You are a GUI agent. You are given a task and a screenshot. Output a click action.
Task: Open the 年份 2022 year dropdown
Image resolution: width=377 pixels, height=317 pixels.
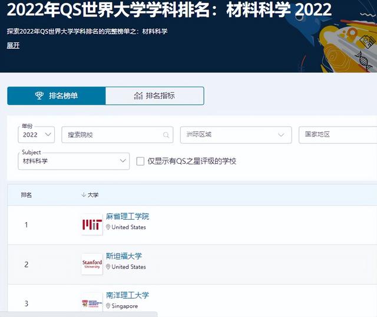(x=37, y=135)
